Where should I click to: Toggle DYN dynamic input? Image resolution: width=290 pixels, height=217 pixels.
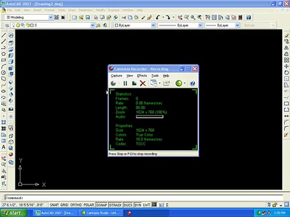[x=138, y=205]
